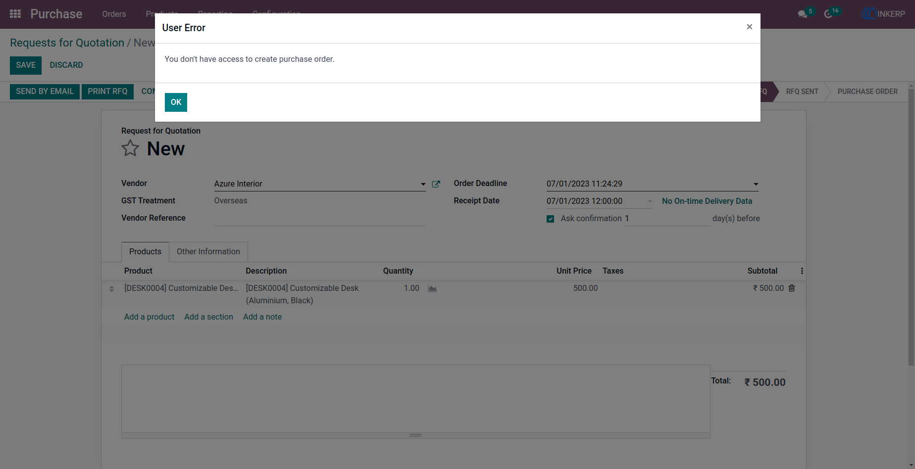Toggle the Ask confirmation checkbox

550,219
